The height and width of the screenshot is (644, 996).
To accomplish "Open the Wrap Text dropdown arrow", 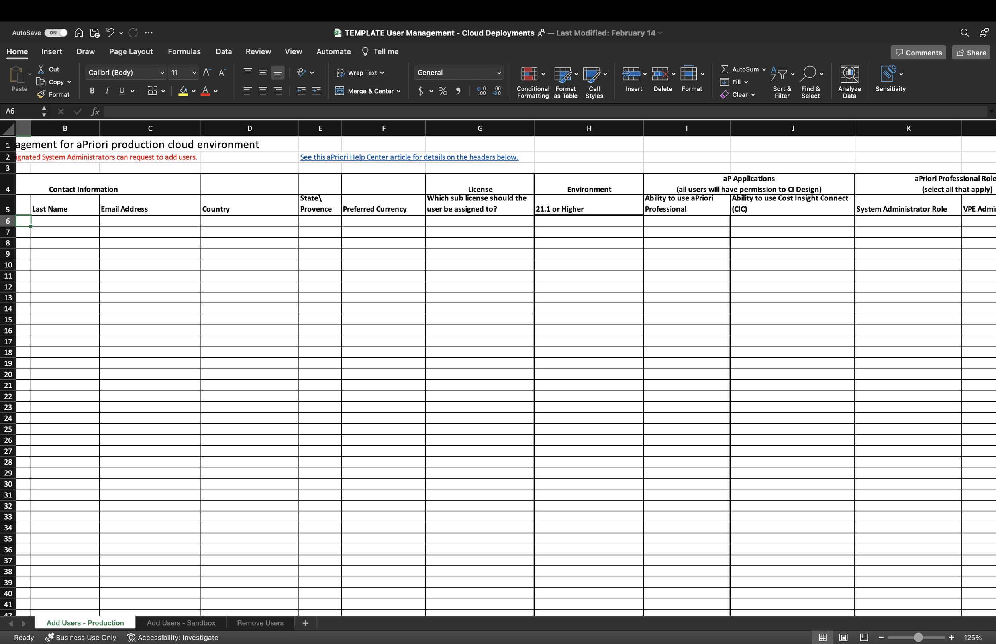I will point(382,73).
